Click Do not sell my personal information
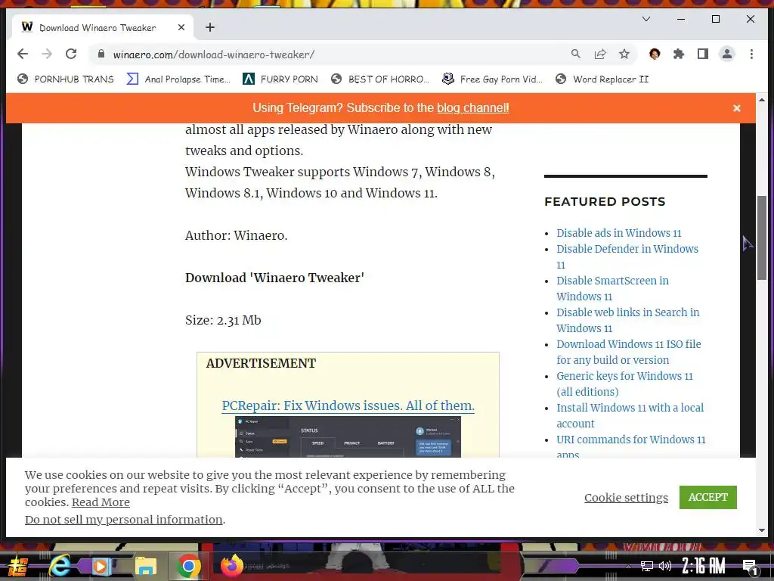Screen dimensions: 774x581 click(x=124, y=520)
